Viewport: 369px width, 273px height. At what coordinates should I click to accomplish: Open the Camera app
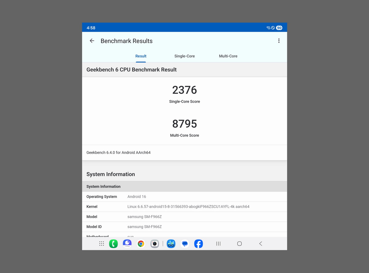[155, 244]
